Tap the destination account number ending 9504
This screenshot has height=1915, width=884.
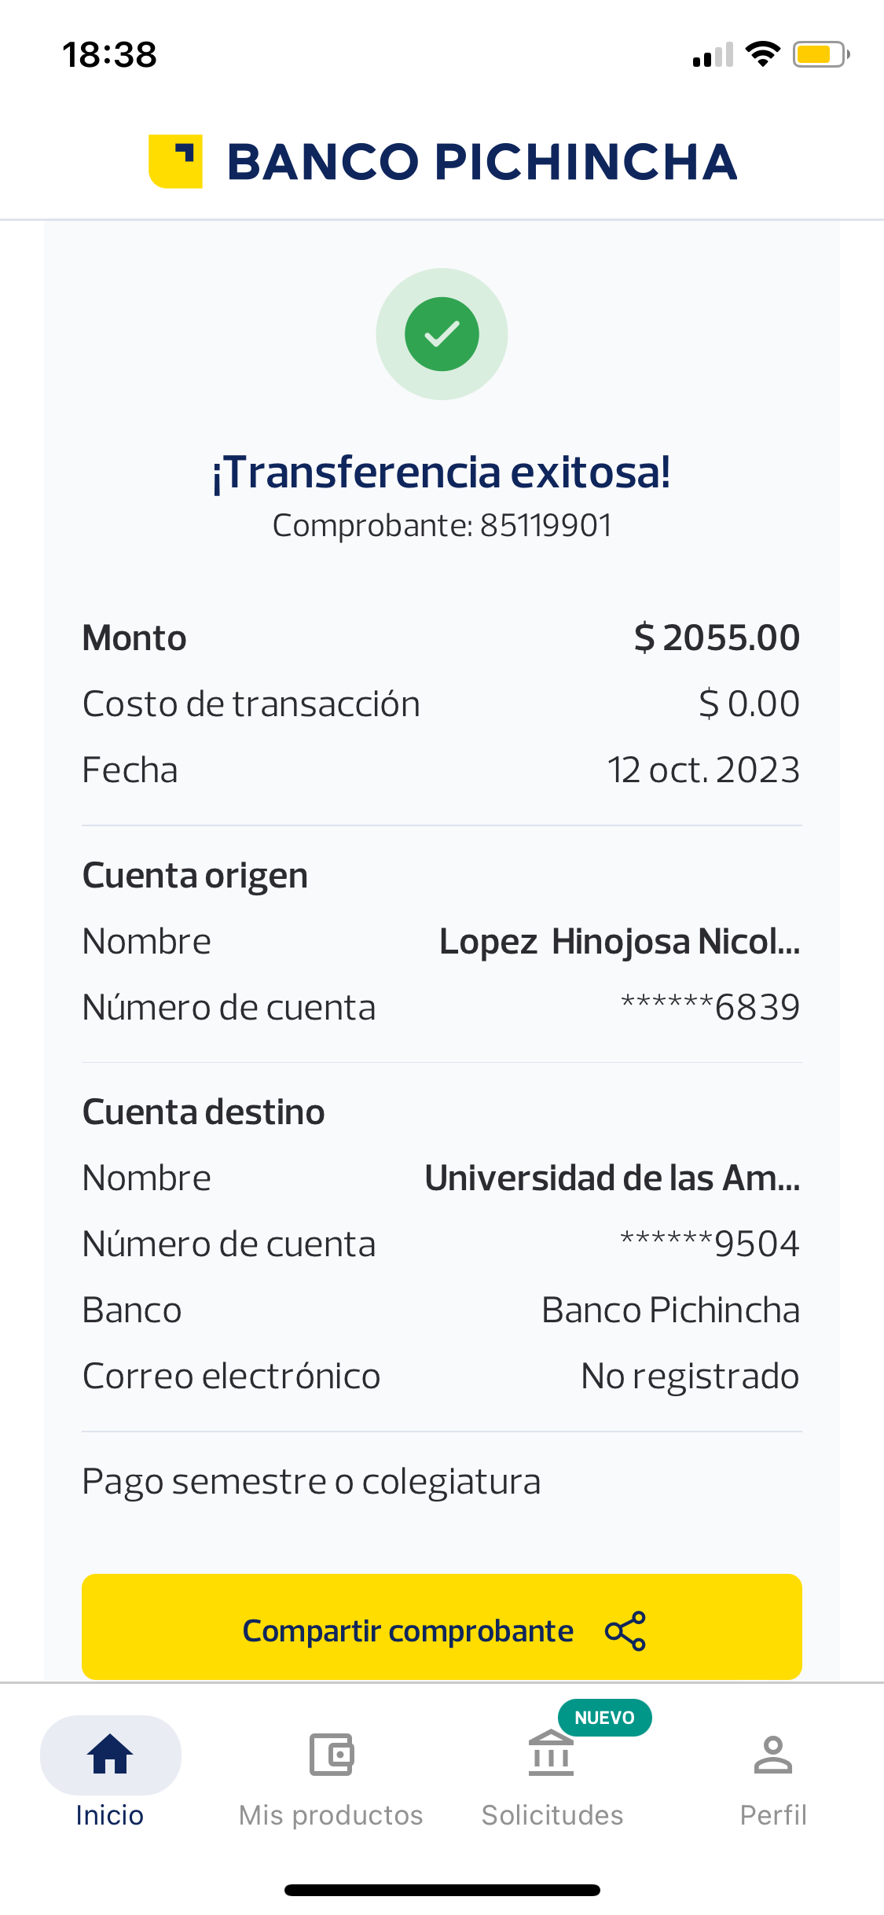(x=710, y=1244)
